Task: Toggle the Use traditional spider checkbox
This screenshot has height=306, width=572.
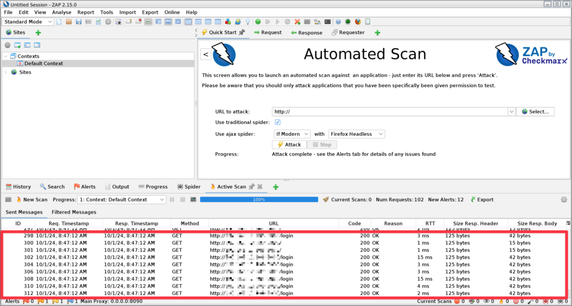Action: click(x=278, y=123)
